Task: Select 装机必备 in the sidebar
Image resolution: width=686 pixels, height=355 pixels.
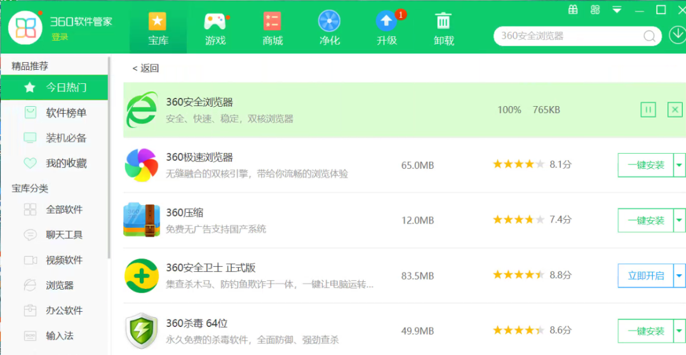Action: pyautogui.click(x=54, y=138)
